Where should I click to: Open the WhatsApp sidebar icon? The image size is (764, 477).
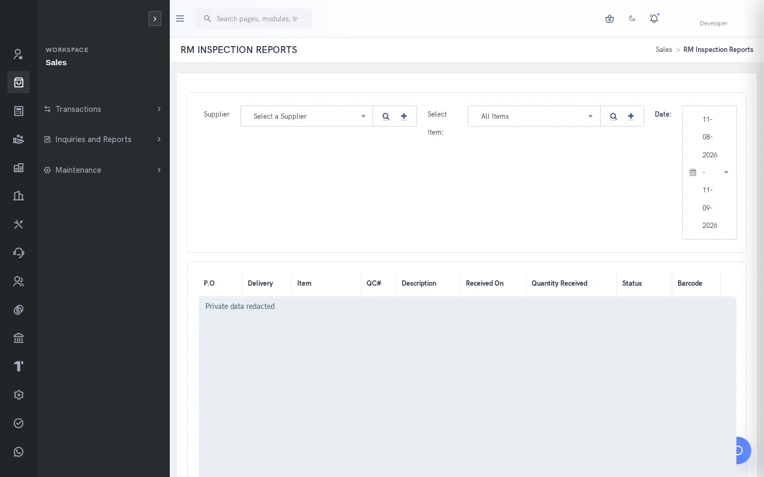(x=19, y=452)
